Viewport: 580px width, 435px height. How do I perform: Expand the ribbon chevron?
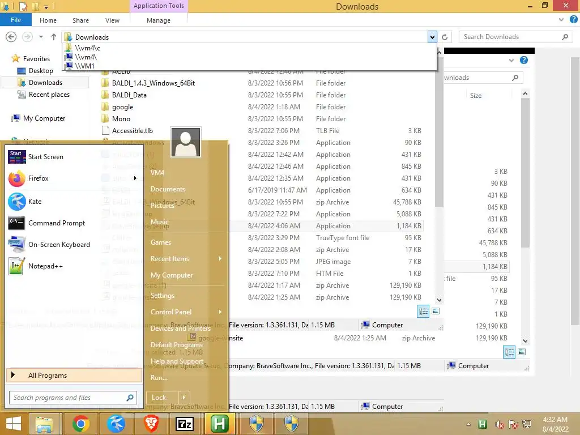[561, 20]
